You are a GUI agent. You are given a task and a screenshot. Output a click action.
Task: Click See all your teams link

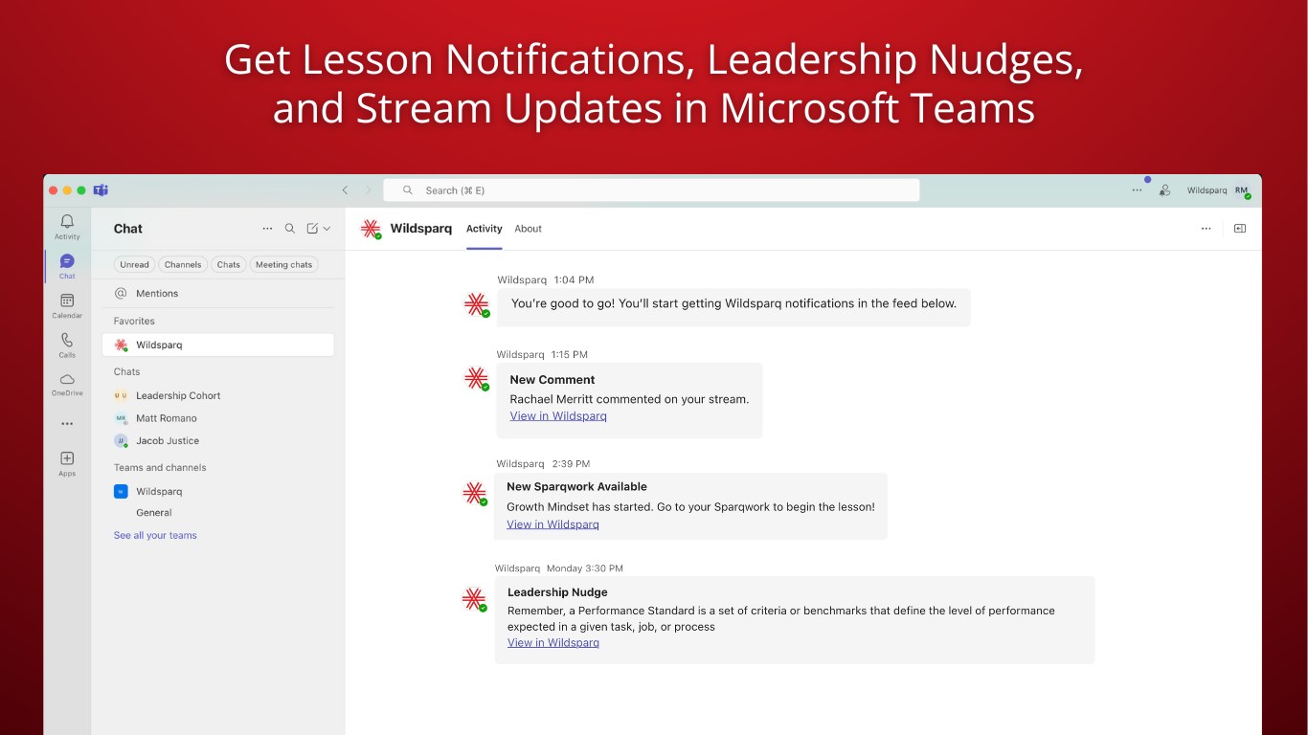(155, 536)
